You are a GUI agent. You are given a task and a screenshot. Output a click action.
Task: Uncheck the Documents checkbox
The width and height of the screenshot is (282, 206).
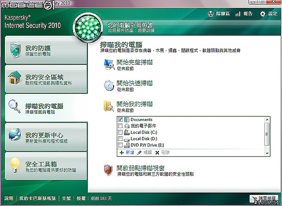[x=120, y=119]
